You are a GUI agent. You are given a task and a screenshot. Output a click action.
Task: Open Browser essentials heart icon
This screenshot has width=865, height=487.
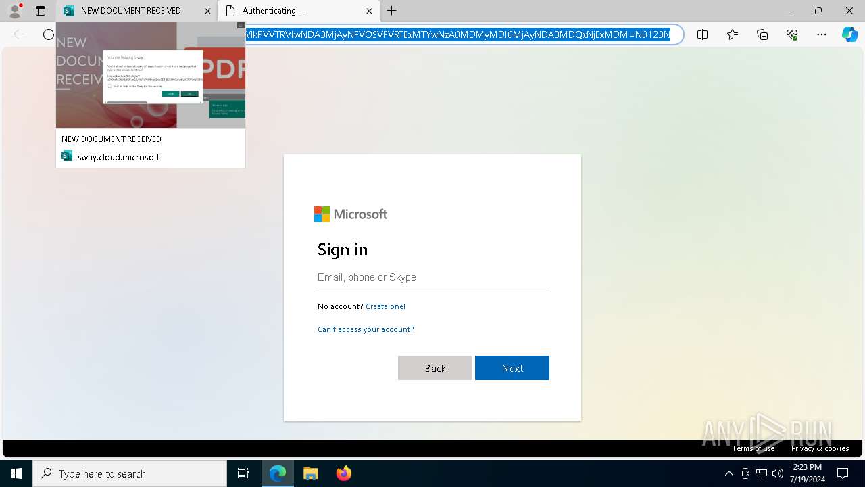pyautogui.click(x=792, y=34)
